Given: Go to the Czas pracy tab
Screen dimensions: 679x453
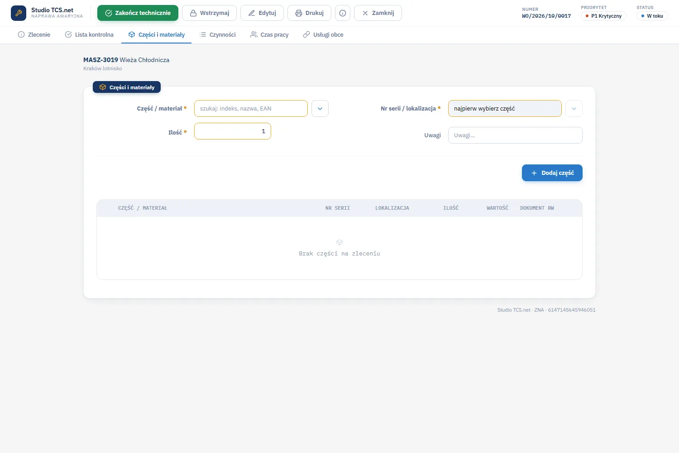Looking at the screenshot, I should 269,34.
